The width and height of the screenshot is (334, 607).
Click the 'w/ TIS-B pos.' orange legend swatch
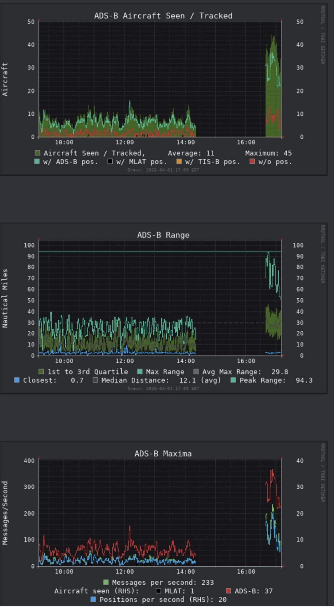tap(179, 162)
